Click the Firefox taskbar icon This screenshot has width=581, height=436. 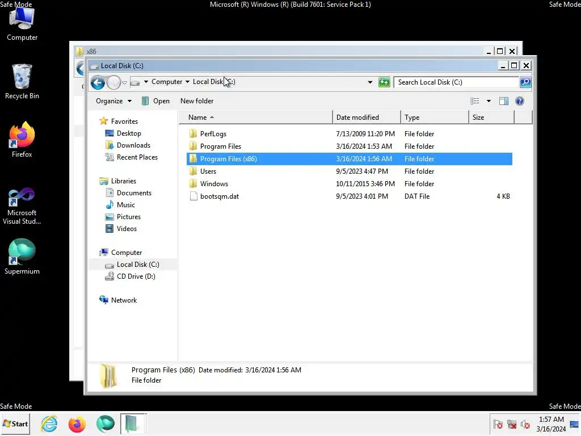tap(77, 424)
